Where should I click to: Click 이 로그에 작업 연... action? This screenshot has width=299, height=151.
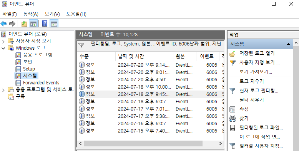259,137
